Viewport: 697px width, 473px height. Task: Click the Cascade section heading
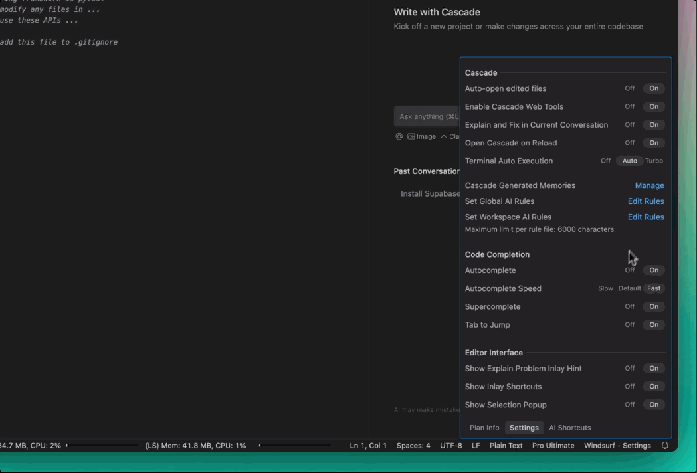[x=481, y=73]
